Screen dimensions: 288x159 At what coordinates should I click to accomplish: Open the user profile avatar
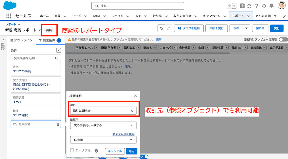point(282,5)
